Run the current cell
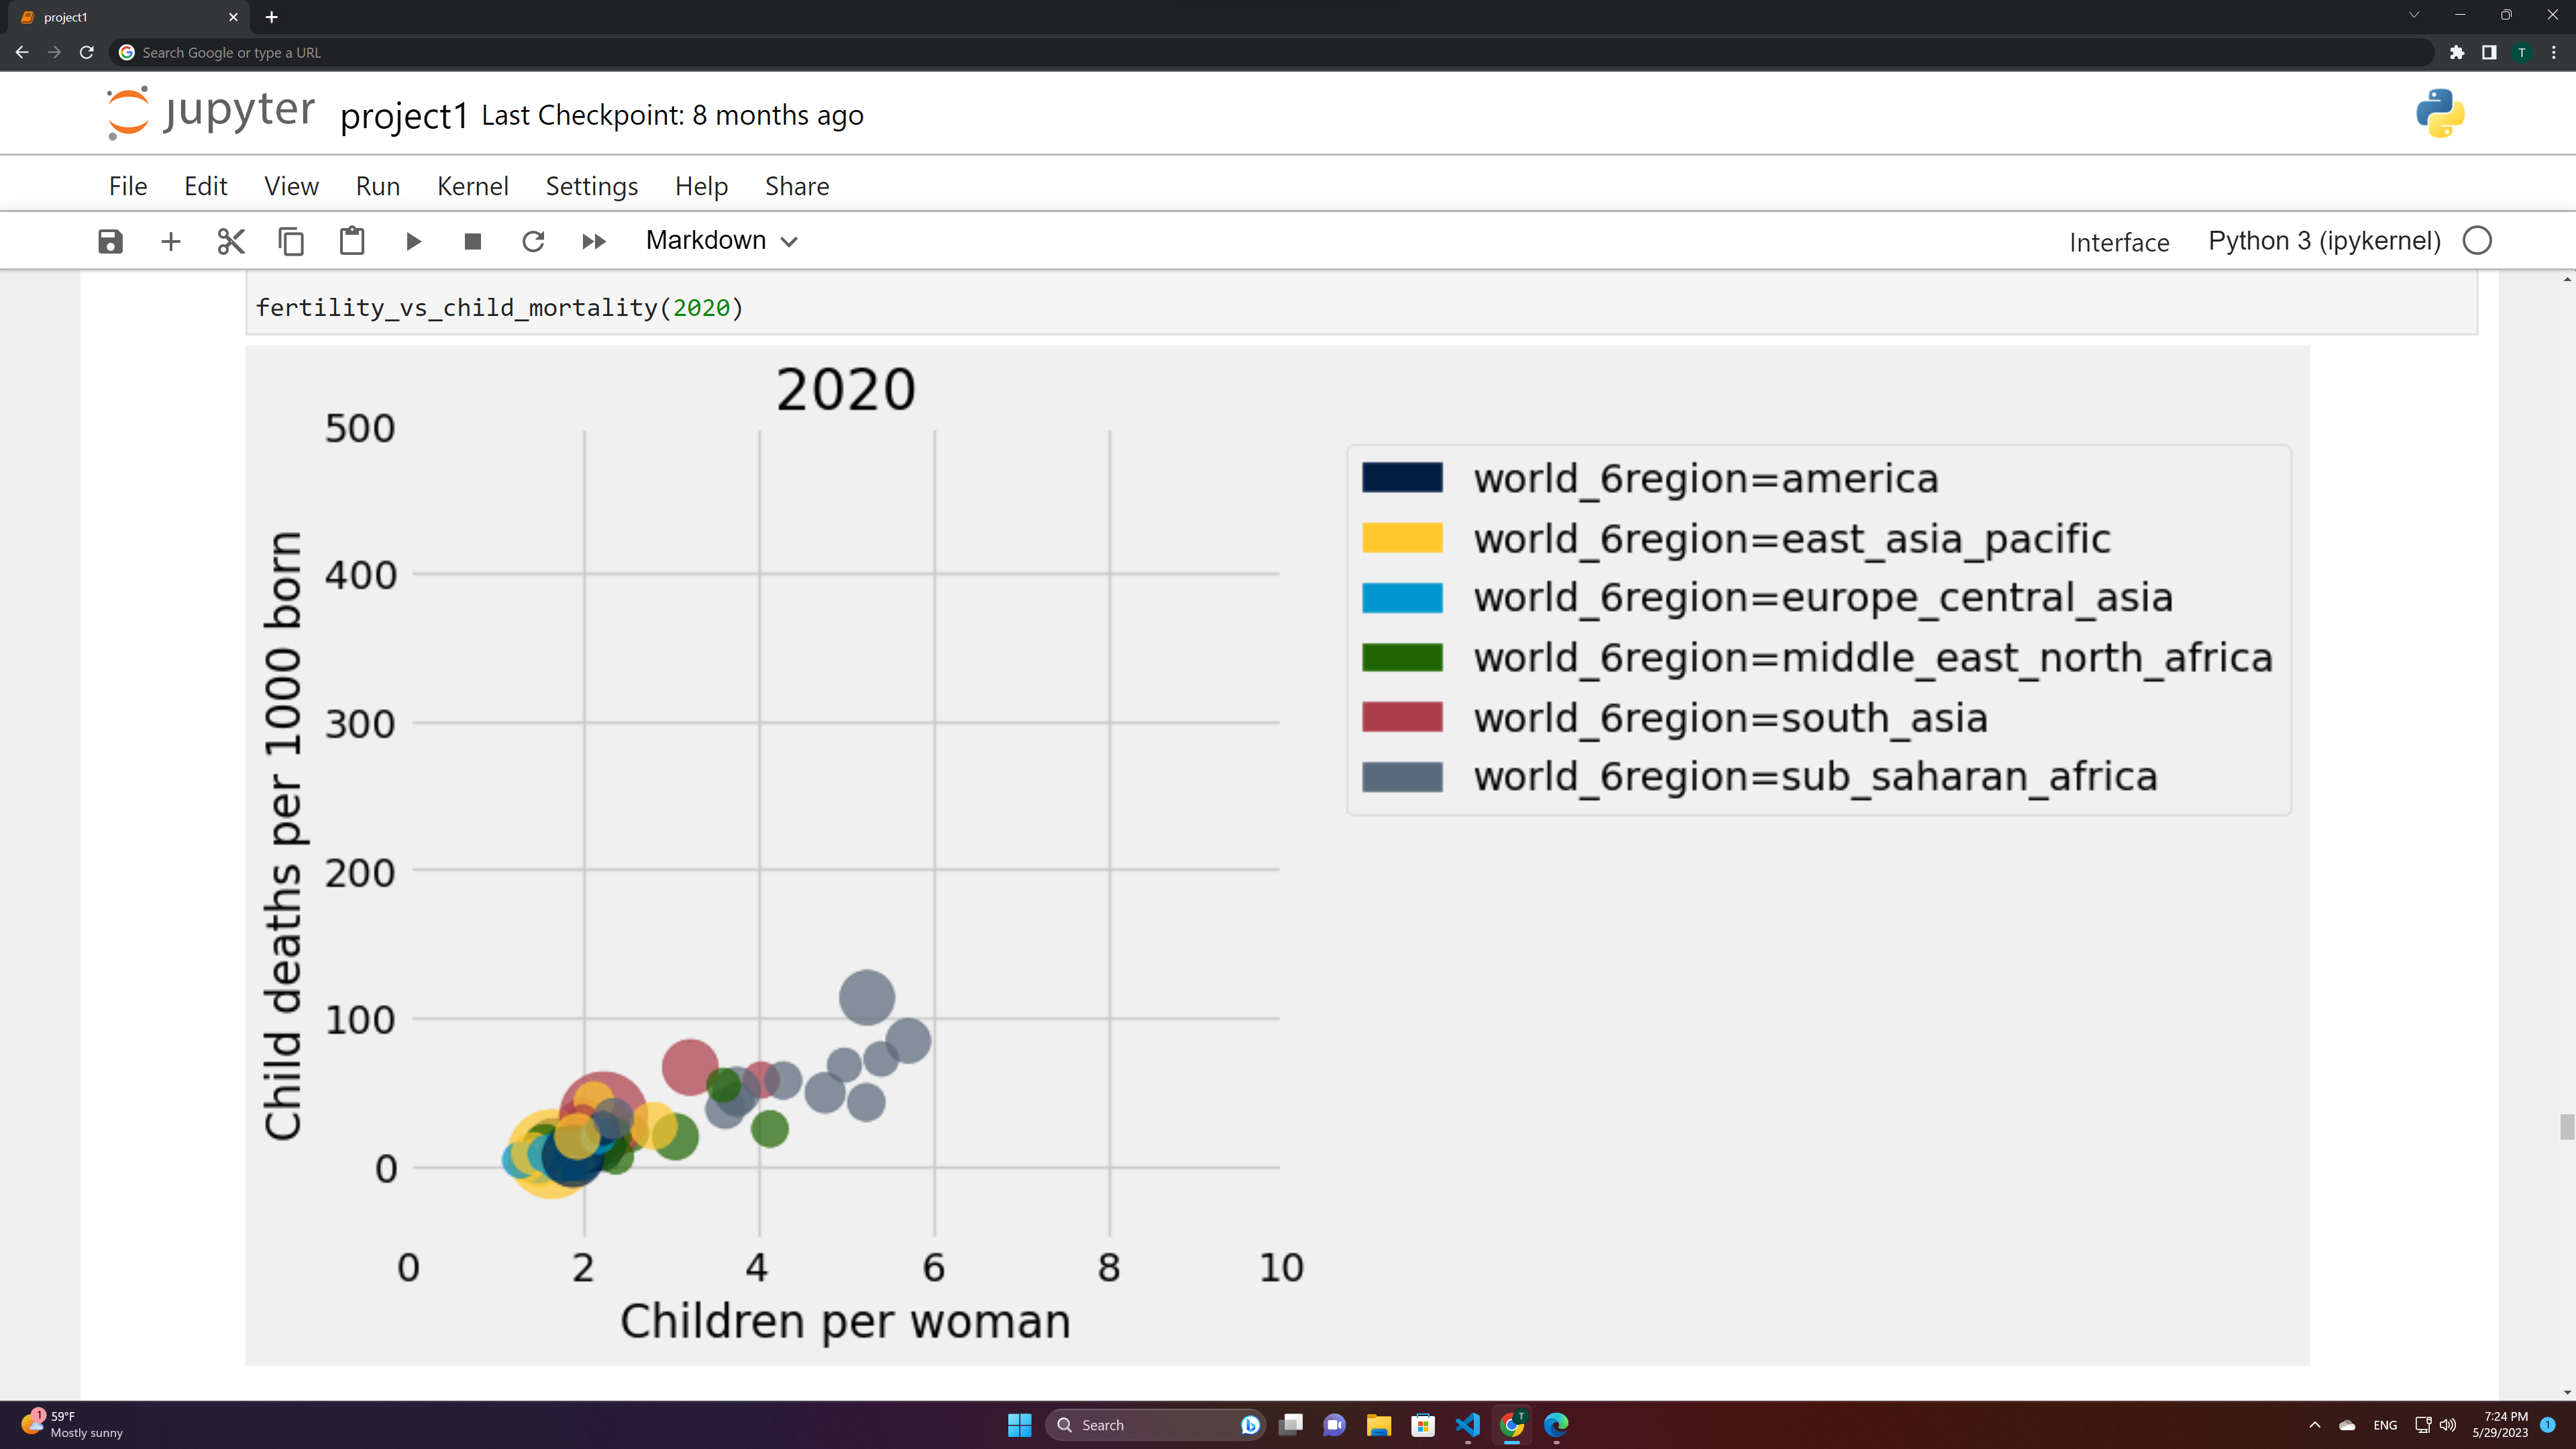The height and width of the screenshot is (1449, 2576). 413,241
